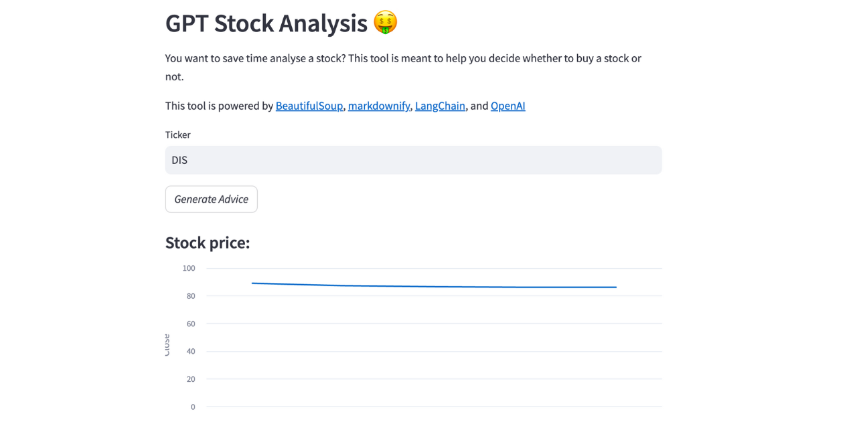Click the 100 value on the y-axis
857x428 pixels.
(x=188, y=268)
